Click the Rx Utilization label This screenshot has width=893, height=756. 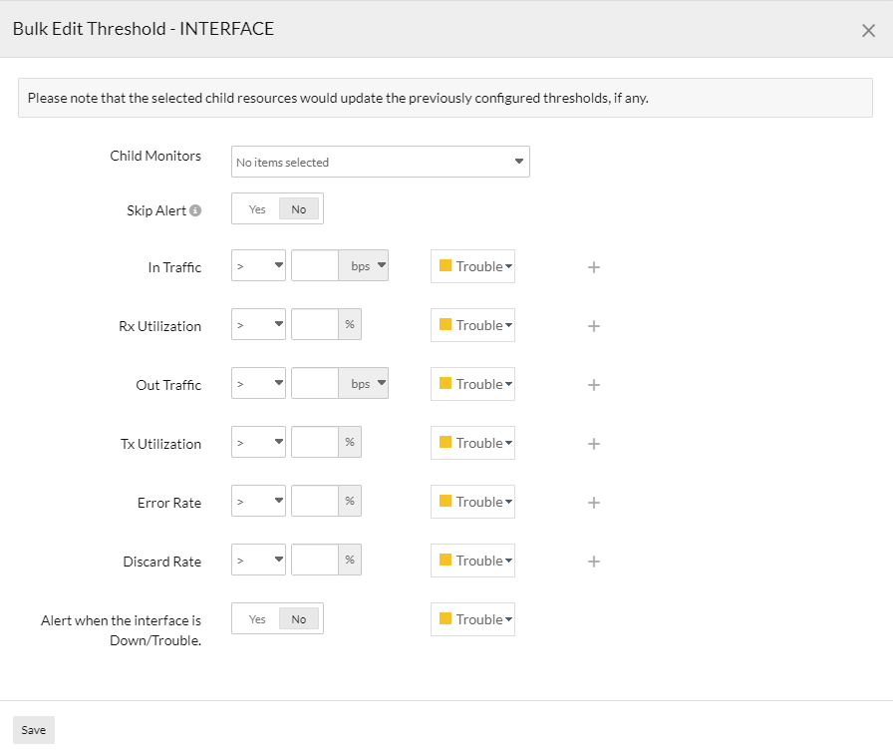160,326
